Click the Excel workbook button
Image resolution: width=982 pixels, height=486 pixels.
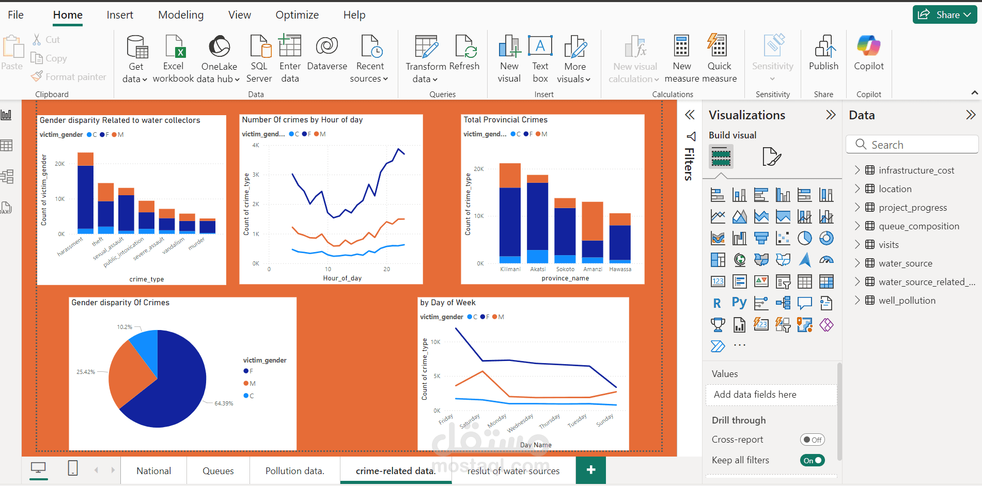[x=174, y=59]
